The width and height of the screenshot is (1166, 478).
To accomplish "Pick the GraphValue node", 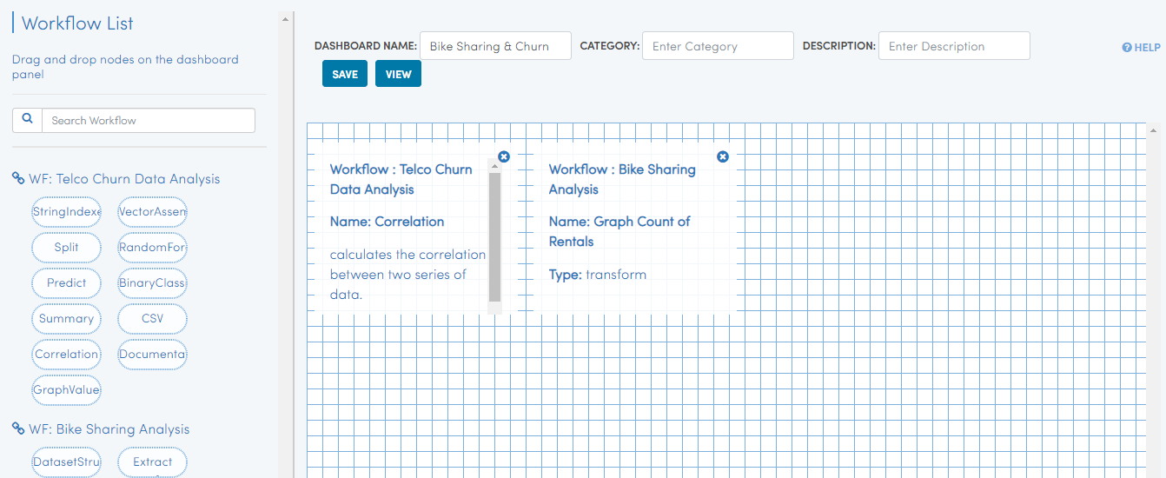I will [66, 389].
